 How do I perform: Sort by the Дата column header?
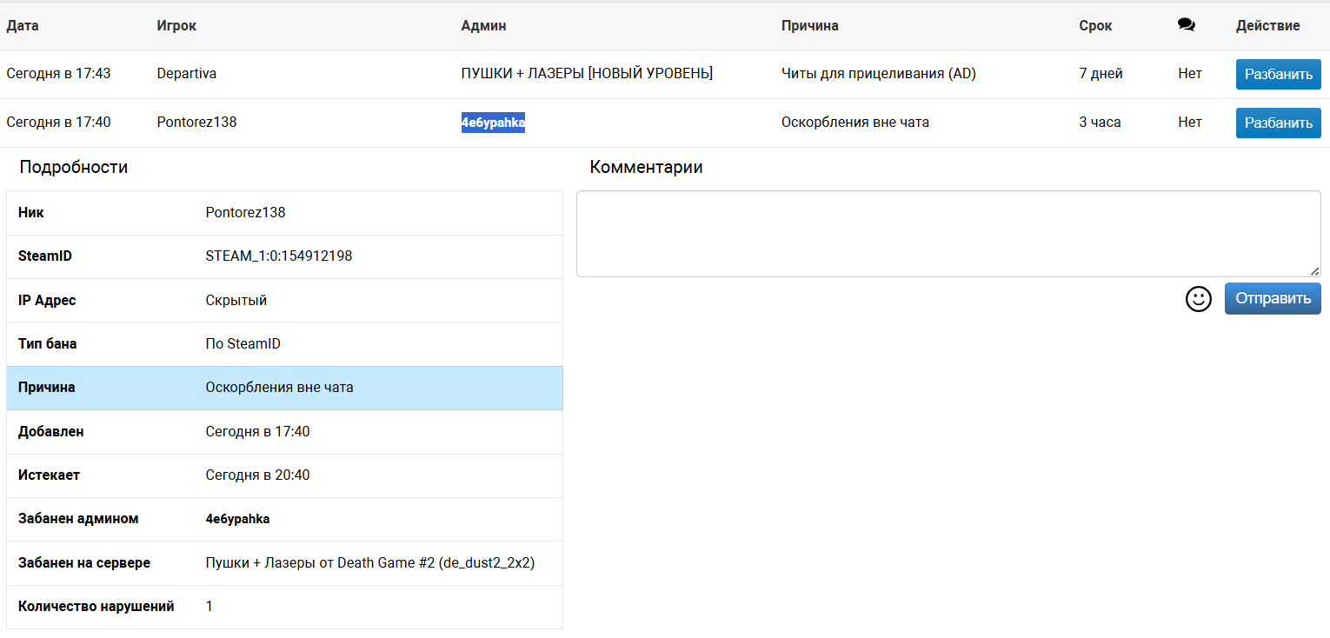[23, 25]
